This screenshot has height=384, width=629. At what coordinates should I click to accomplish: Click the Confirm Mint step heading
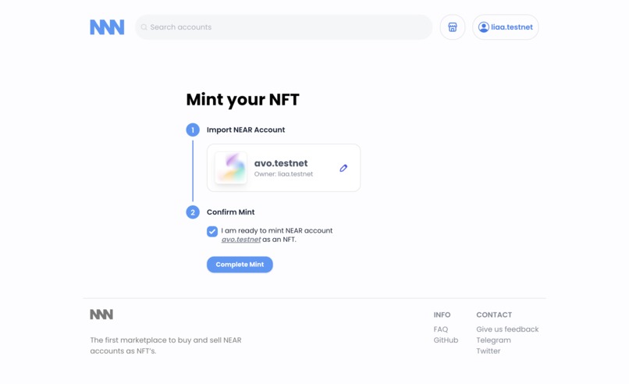231,212
